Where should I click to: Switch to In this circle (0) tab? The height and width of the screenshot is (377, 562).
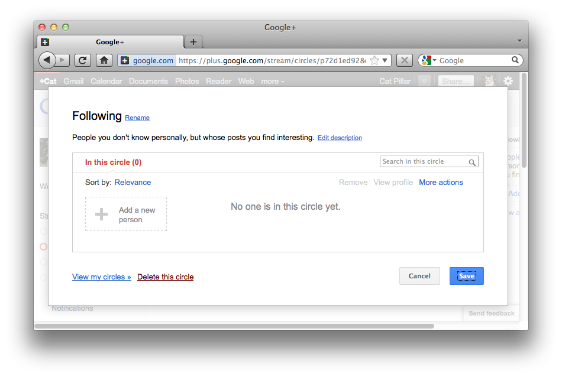point(113,162)
